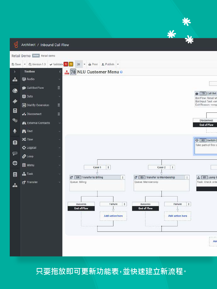
Task: Click the red task icon before 78
Action: tap(67, 73)
